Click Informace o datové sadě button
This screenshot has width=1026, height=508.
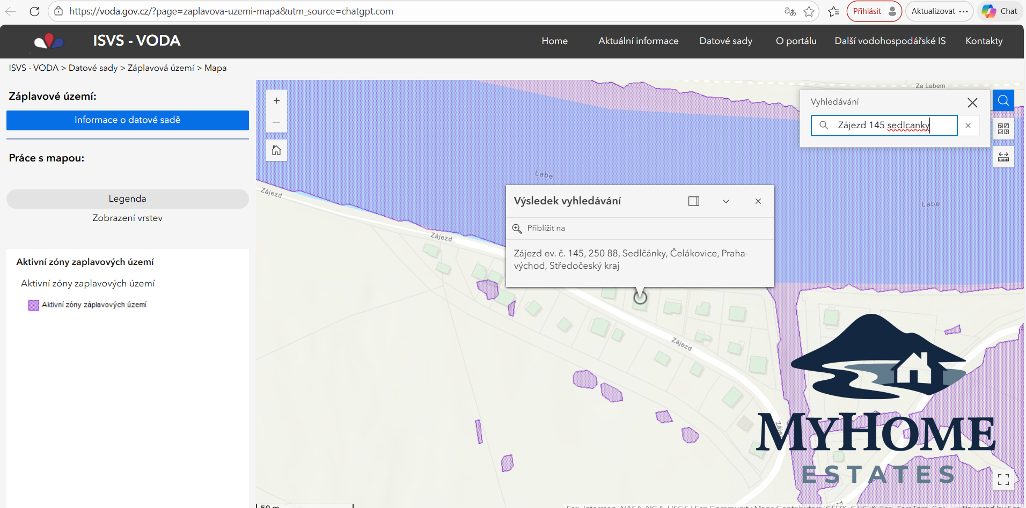[x=128, y=120]
